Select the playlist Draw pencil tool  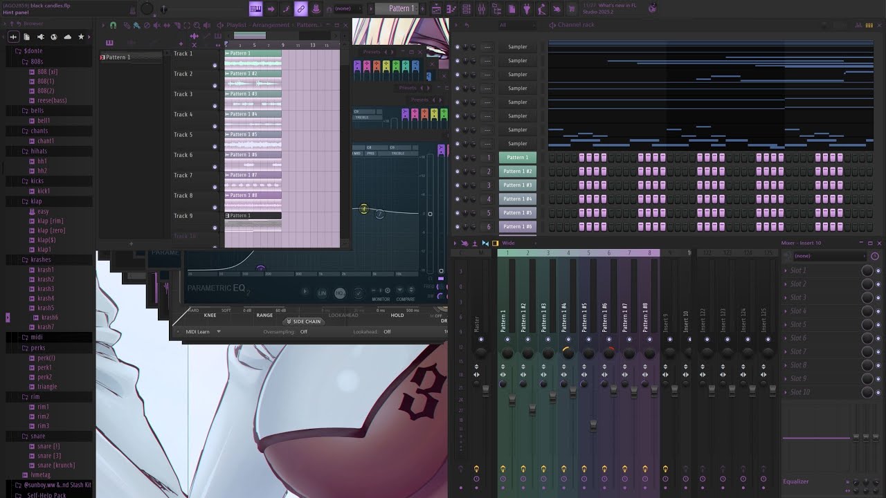(127, 25)
